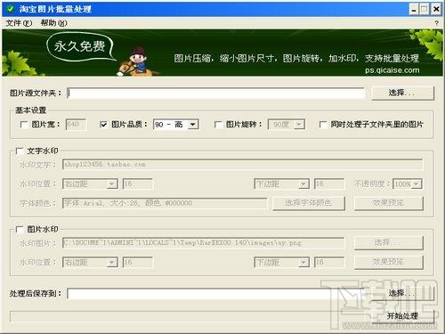Open 右边距 dropdown in 图片水印 section
Viewport: 445px width, 334px height.
point(111,263)
